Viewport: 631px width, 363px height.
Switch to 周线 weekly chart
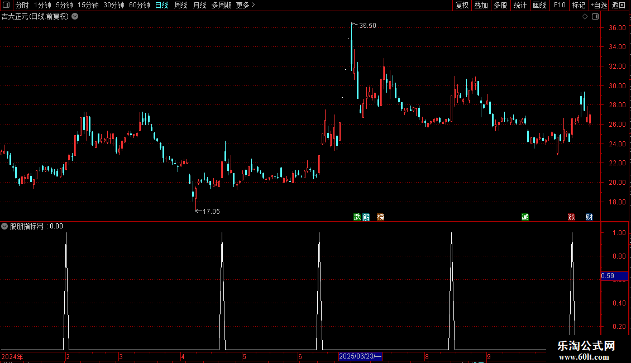[x=181, y=5]
